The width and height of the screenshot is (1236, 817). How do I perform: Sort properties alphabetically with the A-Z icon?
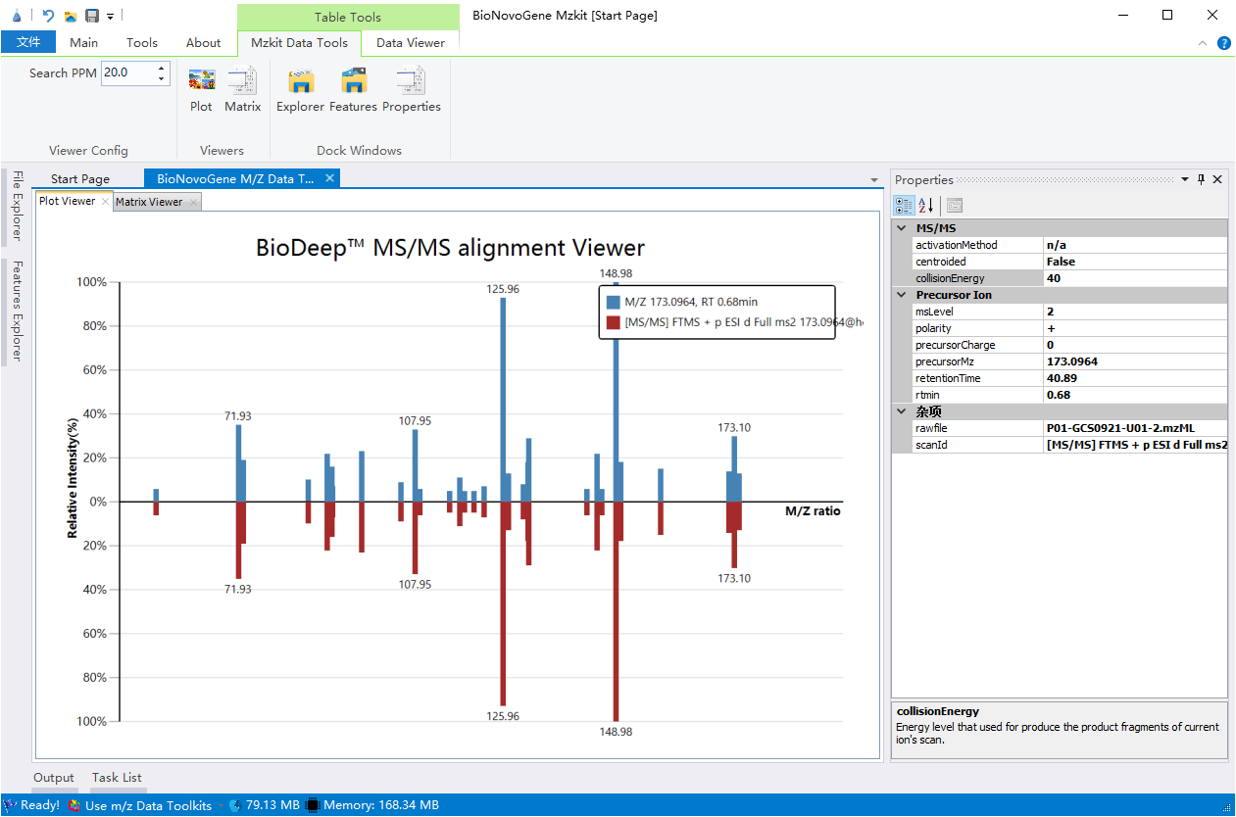pos(925,206)
